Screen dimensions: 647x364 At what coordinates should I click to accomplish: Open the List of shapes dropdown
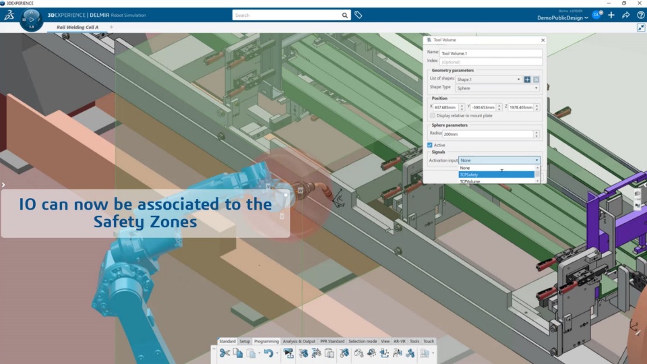(x=489, y=80)
